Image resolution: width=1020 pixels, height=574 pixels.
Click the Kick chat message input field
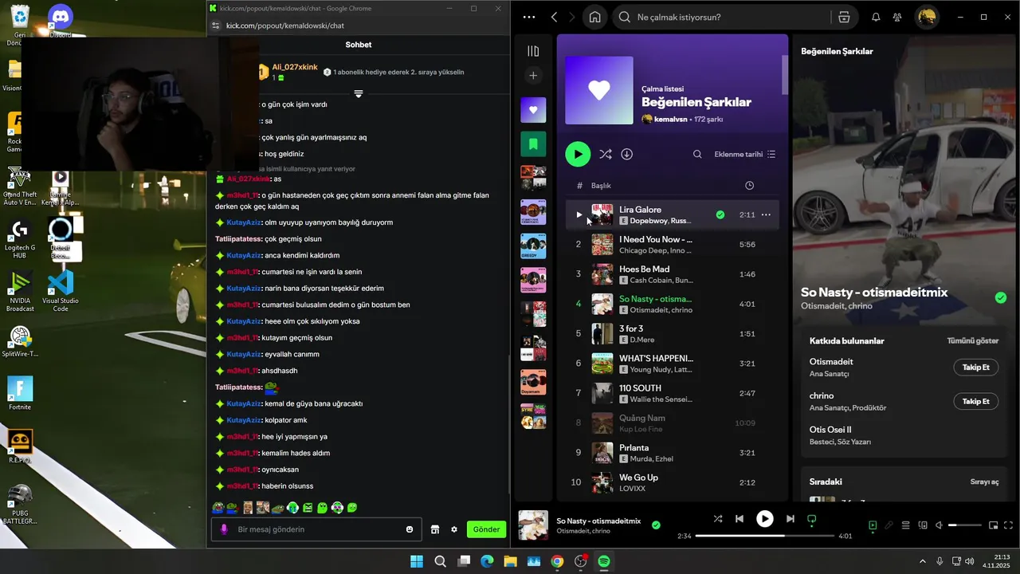click(x=316, y=529)
